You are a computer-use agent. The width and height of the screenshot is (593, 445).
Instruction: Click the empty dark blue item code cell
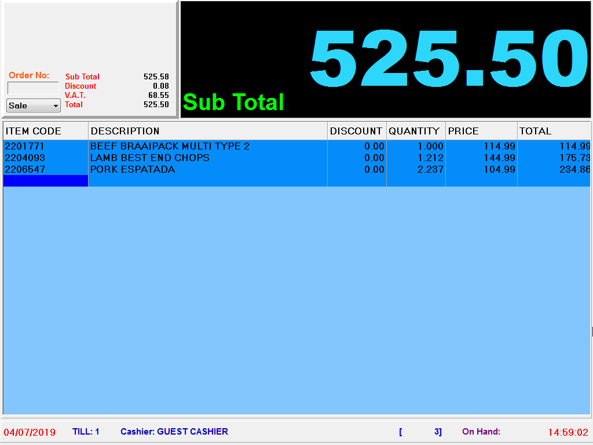point(45,181)
